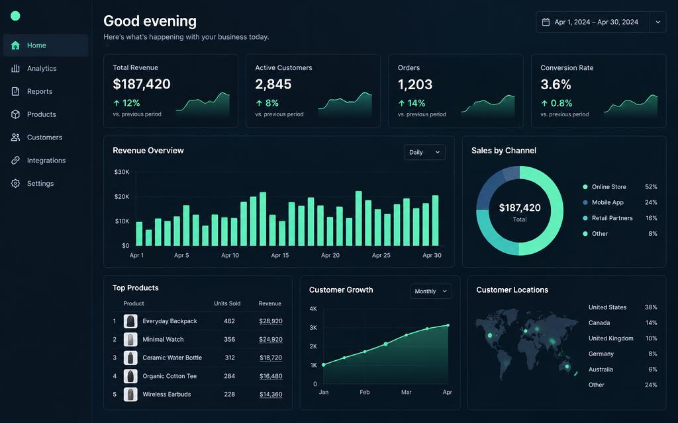Image resolution: width=678 pixels, height=423 pixels.
Task: Click the Units Sold column header
Action: (x=227, y=303)
